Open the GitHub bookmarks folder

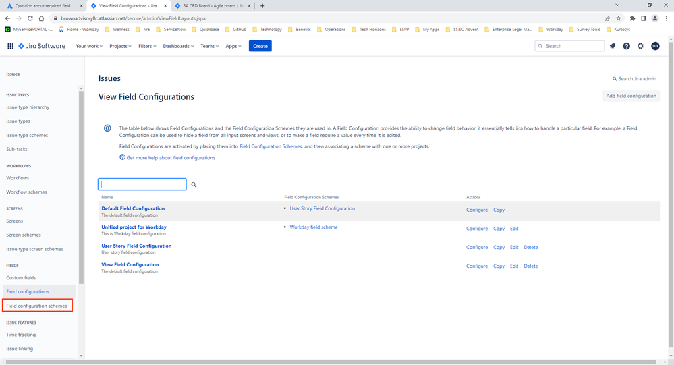click(x=236, y=30)
